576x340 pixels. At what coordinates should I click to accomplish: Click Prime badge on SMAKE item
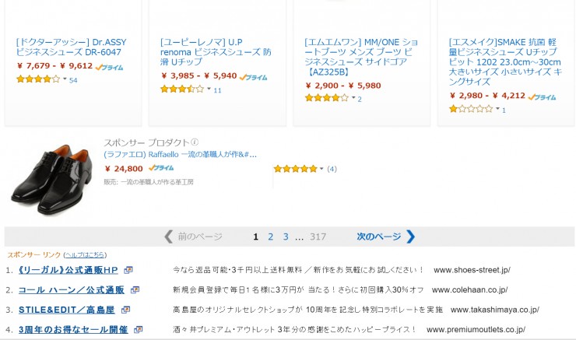click(543, 97)
